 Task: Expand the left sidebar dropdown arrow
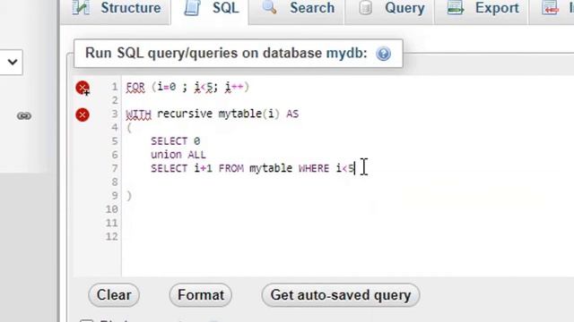pos(13,62)
